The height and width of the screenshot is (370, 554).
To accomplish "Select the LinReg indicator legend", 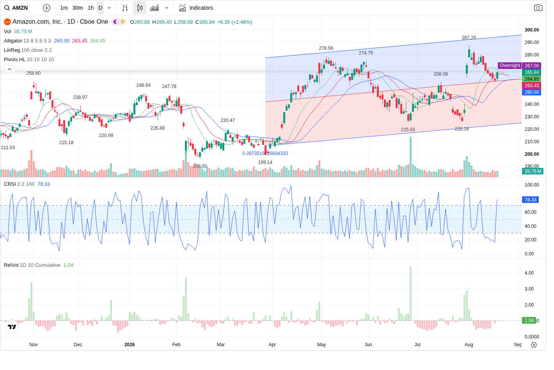I will pos(12,50).
